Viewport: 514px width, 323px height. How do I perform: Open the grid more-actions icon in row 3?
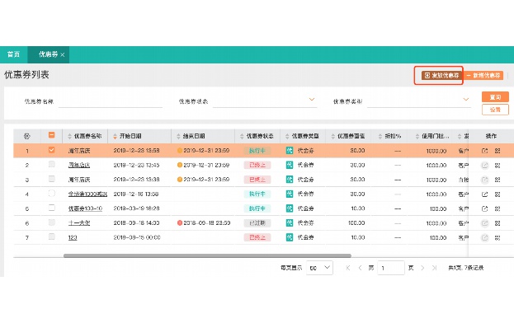tap(497, 180)
